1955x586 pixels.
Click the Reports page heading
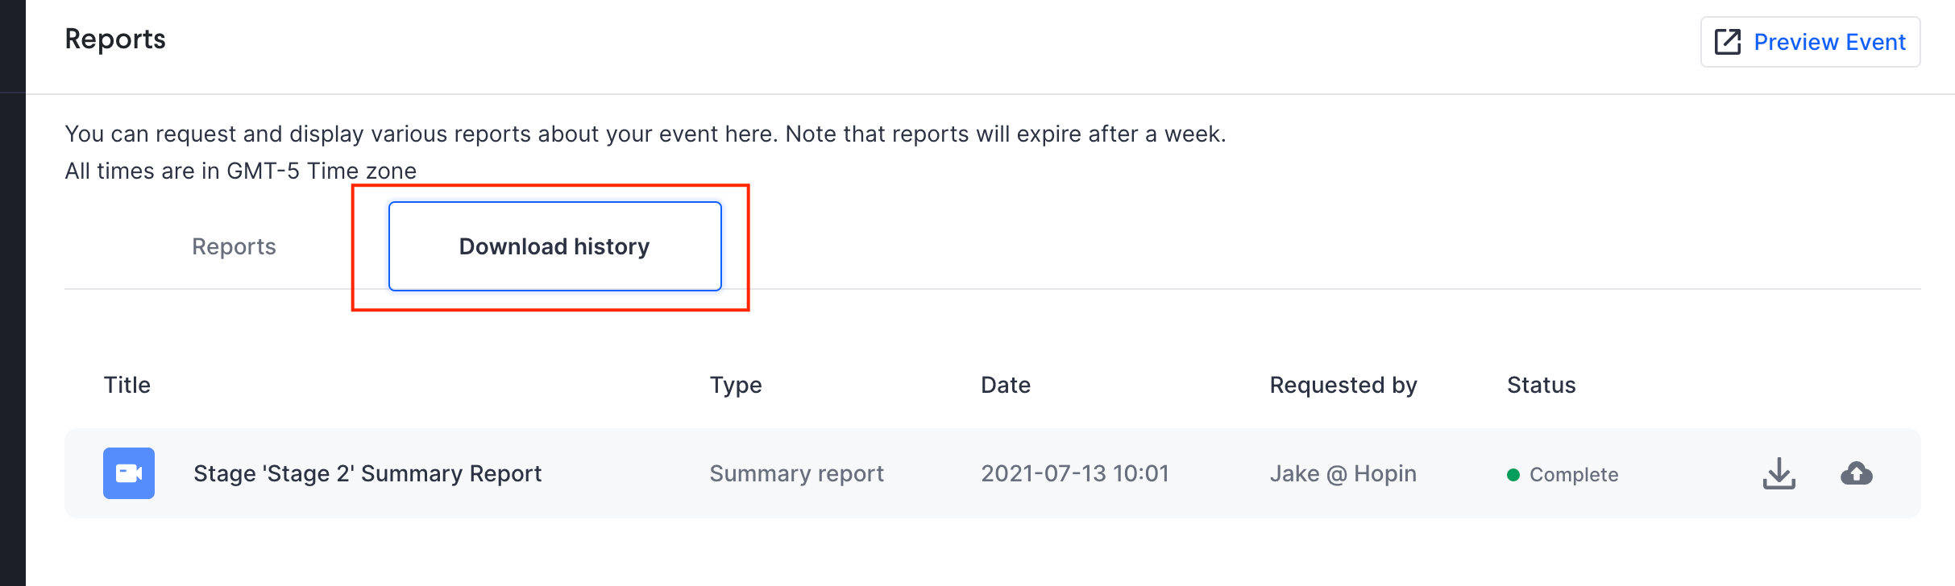coord(115,39)
